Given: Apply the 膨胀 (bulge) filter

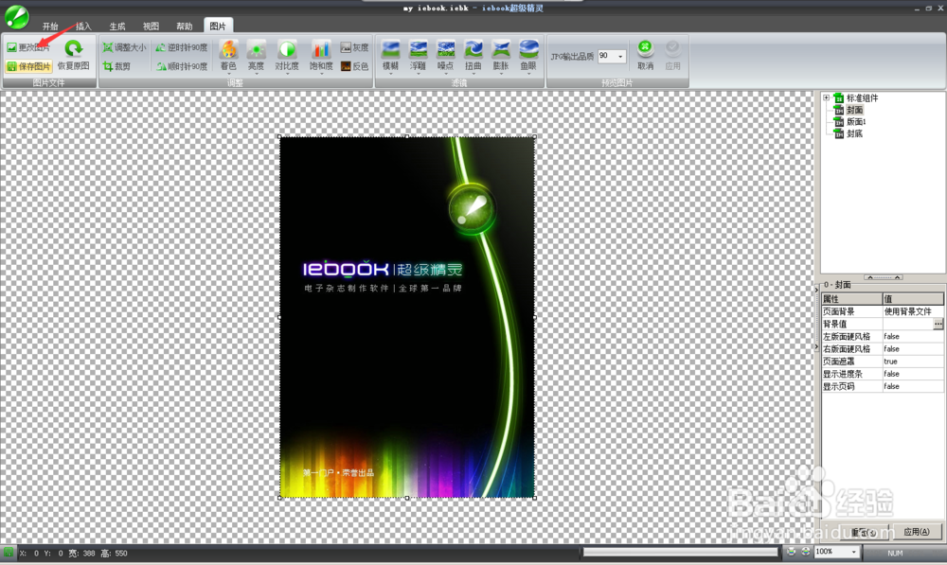Looking at the screenshot, I should click(x=501, y=56).
